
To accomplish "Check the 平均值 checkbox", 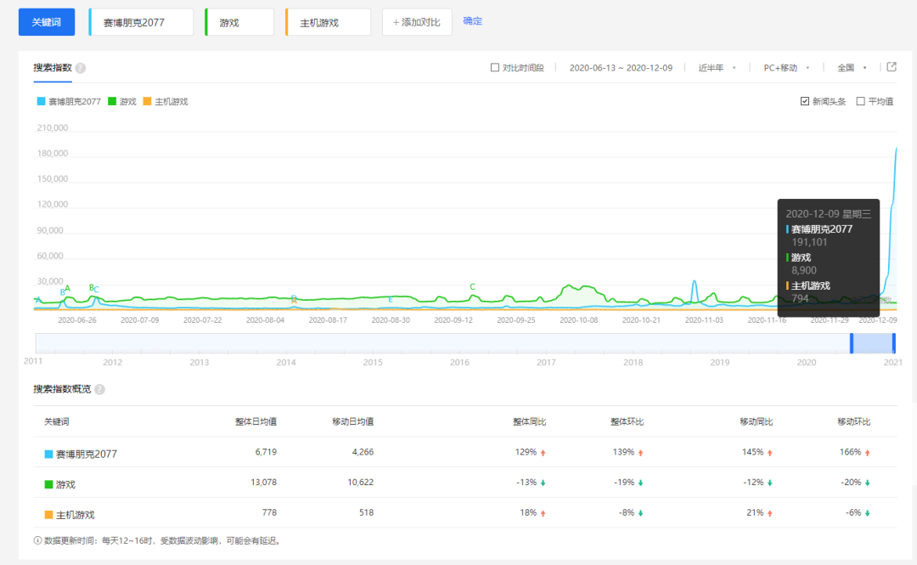I will coord(860,101).
